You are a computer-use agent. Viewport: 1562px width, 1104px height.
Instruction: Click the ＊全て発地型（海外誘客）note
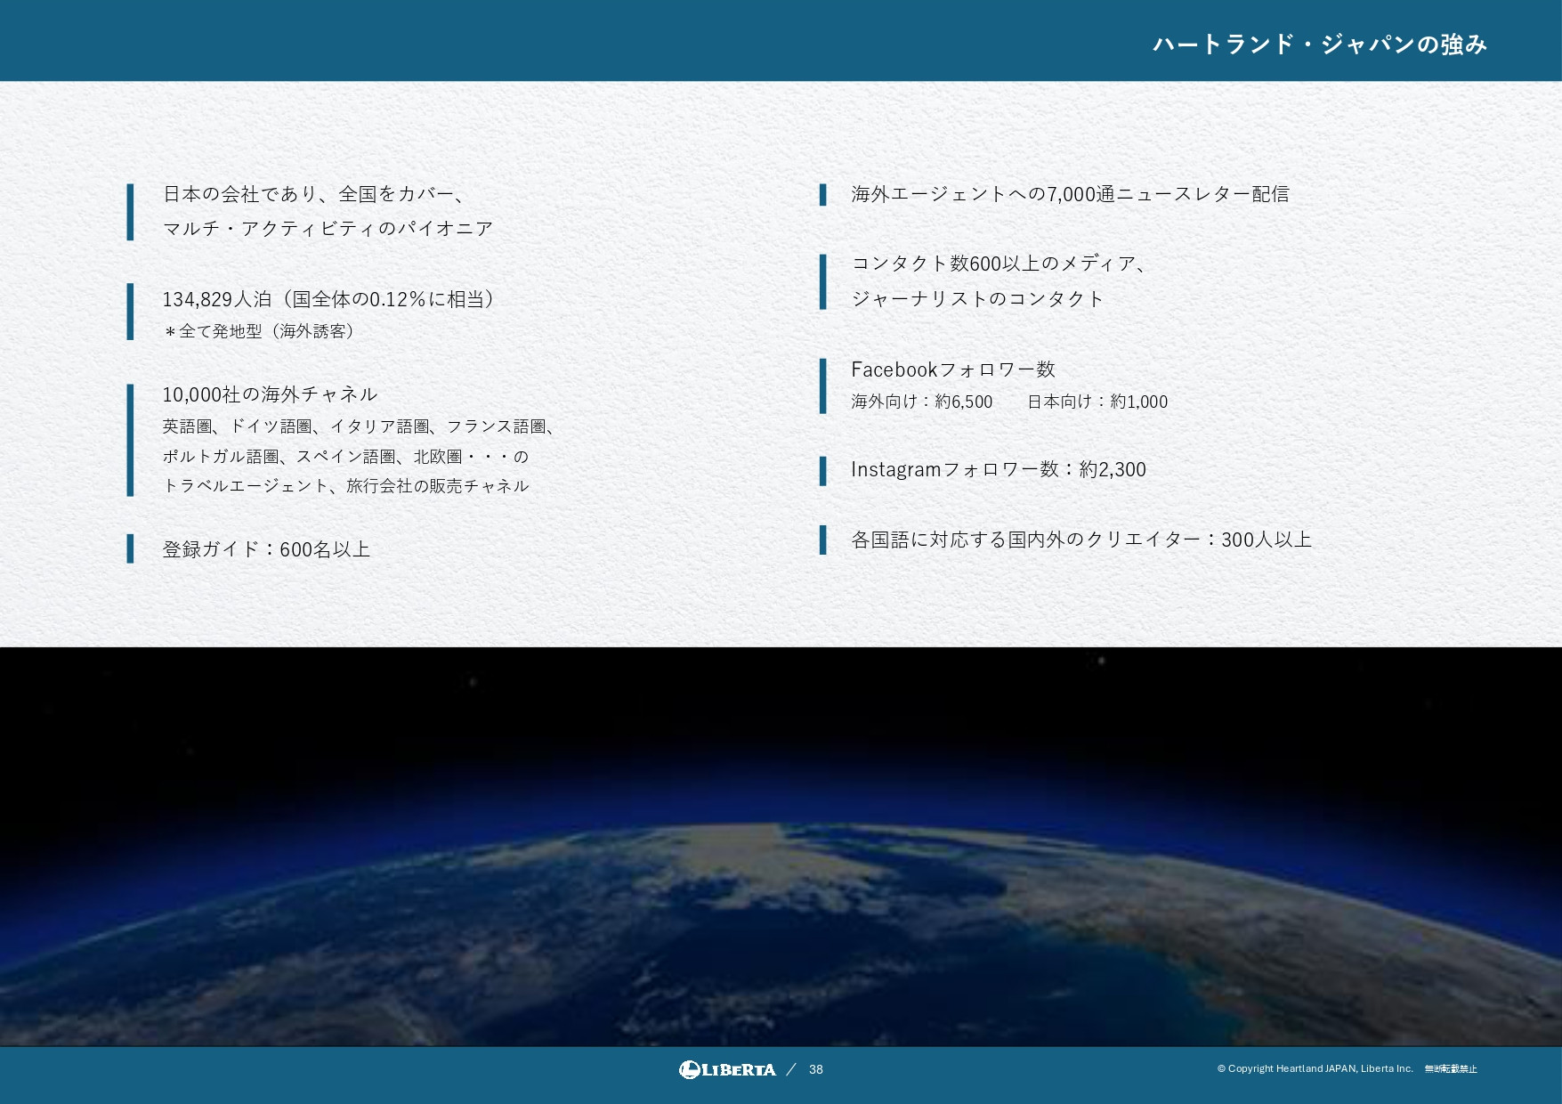point(258,332)
